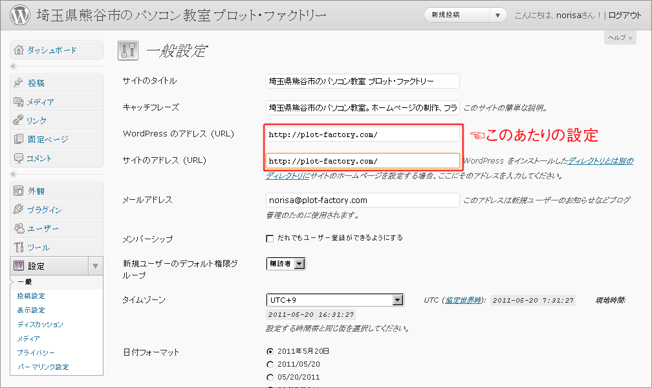This screenshot has width=652, height=388.
Task: Click the ディレクトリとは別の help link
Action: pyautogui.click(x=600, y=161)
